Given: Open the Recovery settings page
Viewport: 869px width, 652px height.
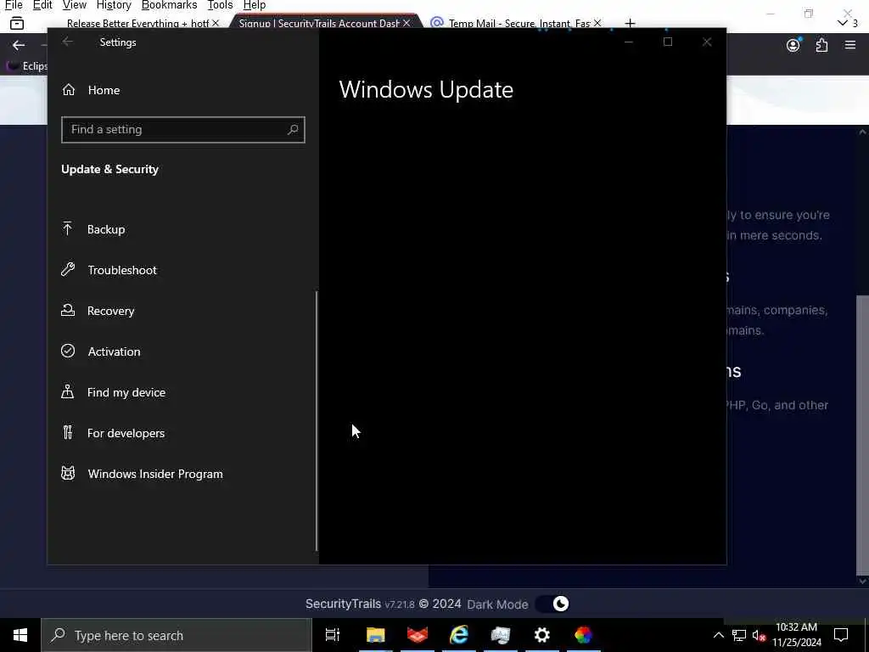Looking at the screenshot, I should (x=110, y=311).
